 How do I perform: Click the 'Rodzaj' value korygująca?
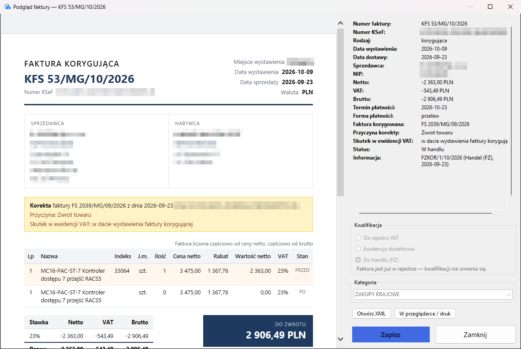click(x=434, y=41)
